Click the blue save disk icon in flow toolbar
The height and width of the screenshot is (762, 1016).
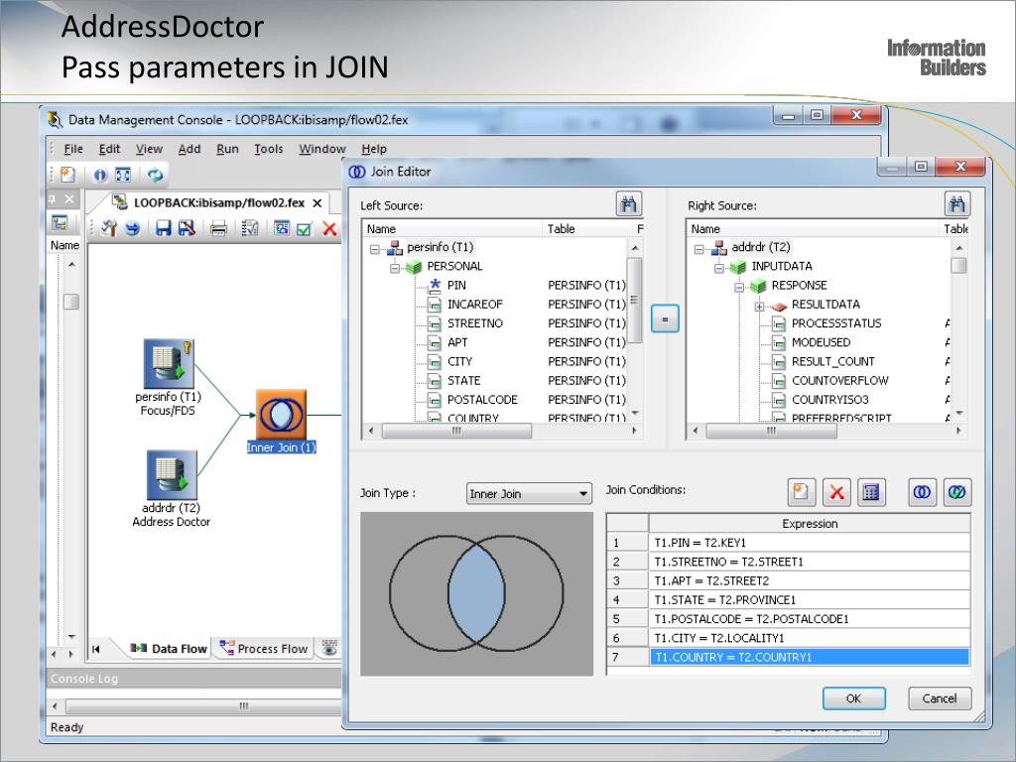(164, 228)
